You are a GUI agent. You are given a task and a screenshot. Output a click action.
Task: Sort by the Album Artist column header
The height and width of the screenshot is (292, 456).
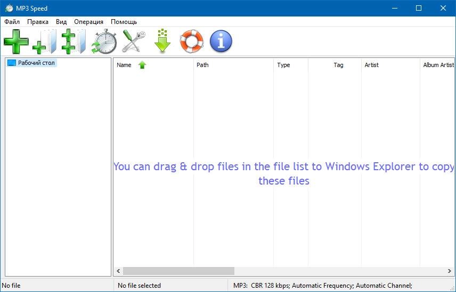tap(438, 65)
